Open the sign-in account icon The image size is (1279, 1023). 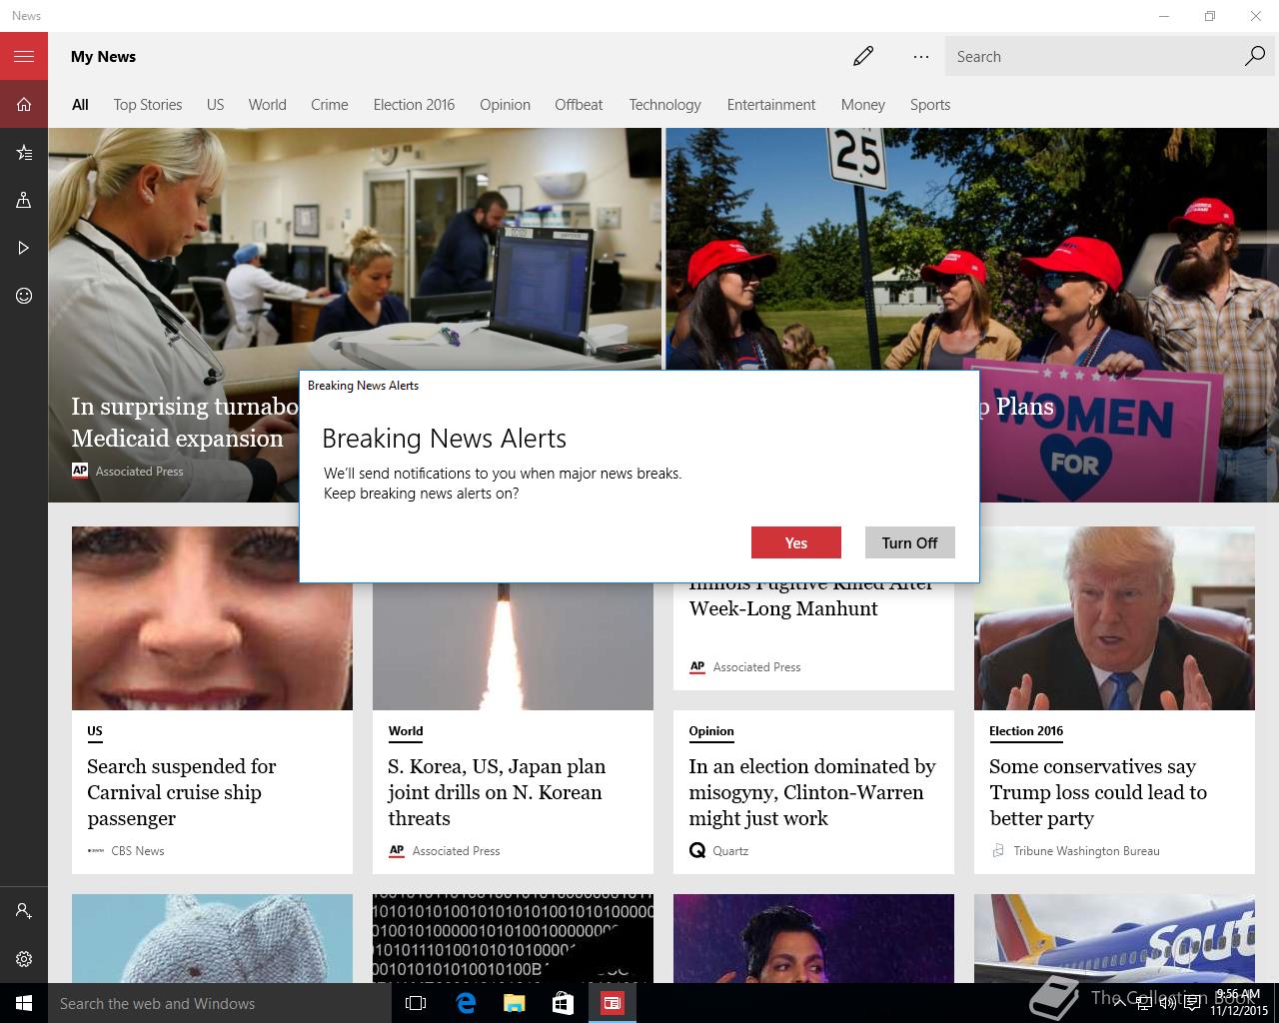point(24,911)
